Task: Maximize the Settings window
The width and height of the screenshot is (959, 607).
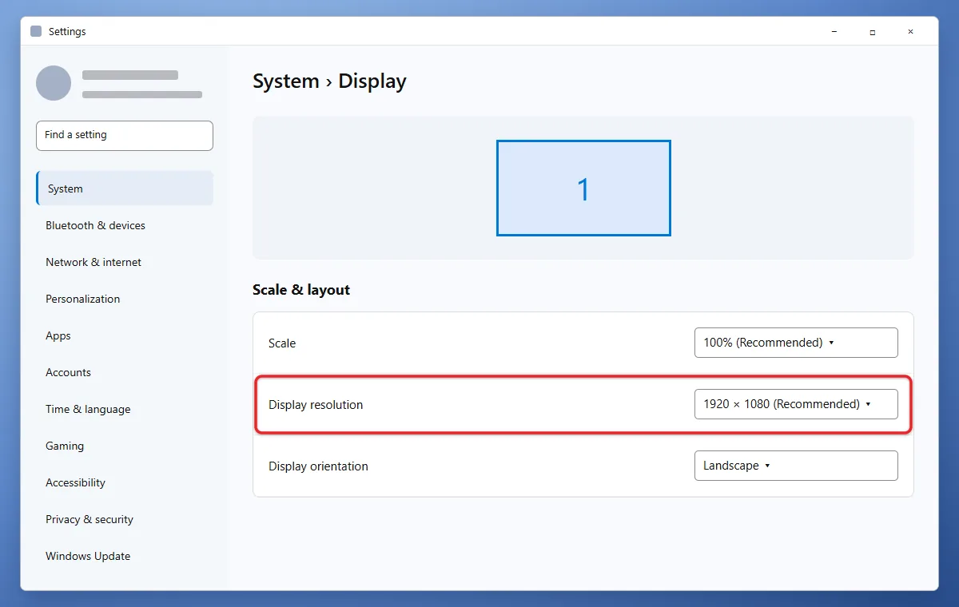Action: 873,31
